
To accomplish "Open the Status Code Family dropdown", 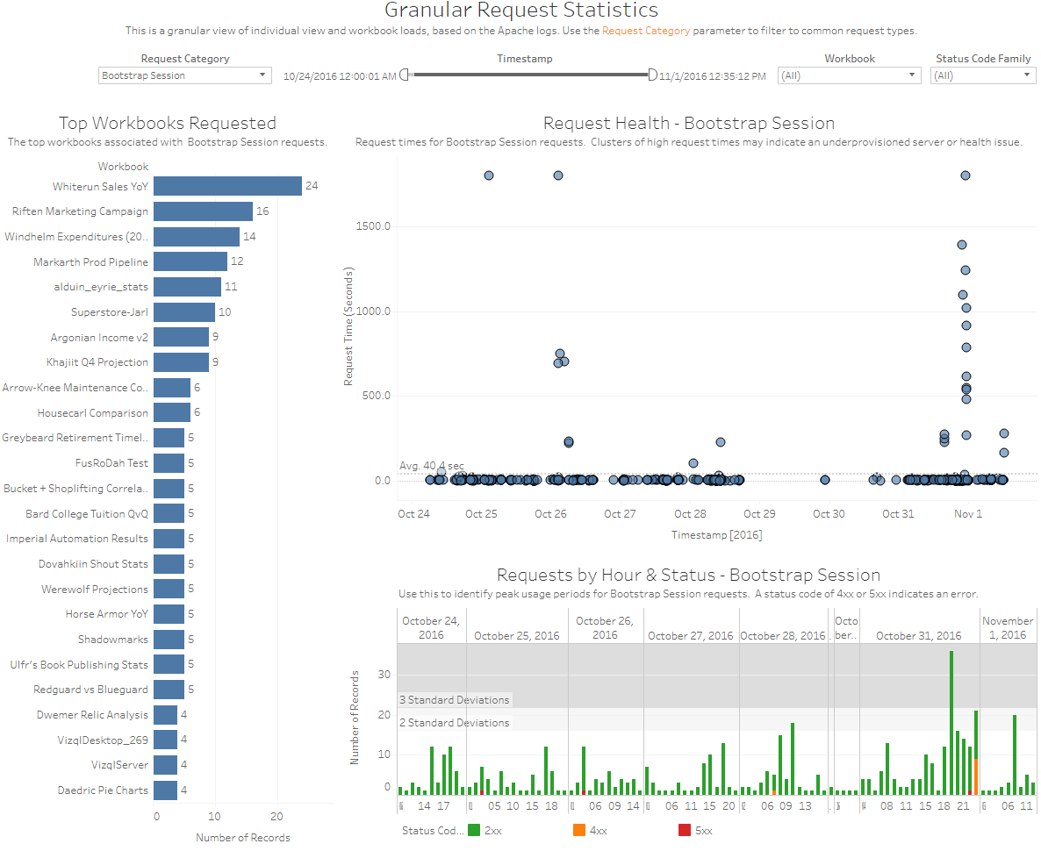I will coord(982,75).
